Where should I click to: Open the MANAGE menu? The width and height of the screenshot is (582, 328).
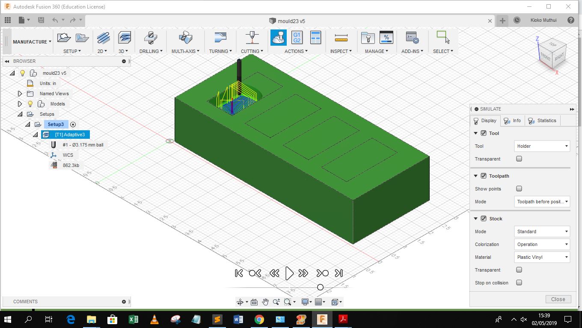[x=377, y=51]
